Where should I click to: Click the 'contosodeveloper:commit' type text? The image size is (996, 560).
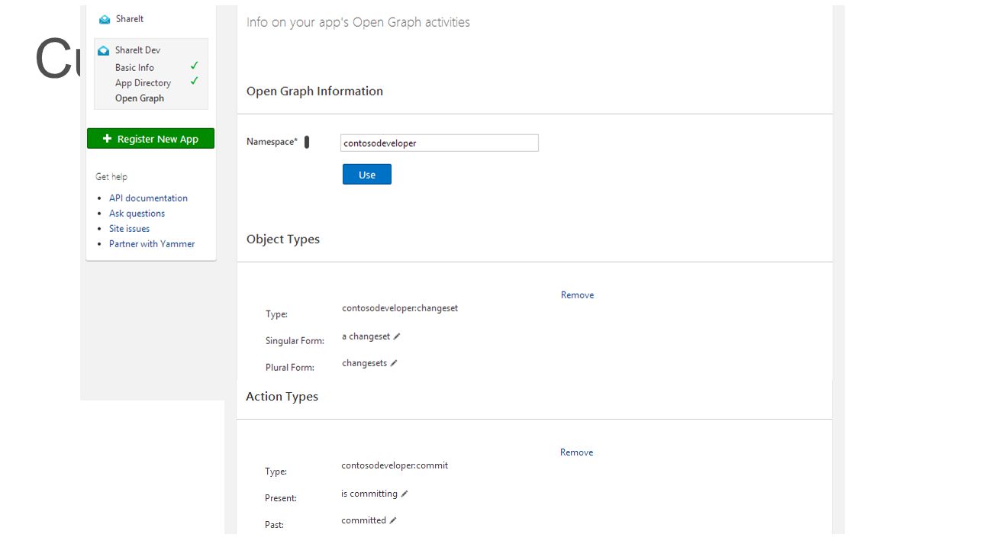tap(395, 465)
